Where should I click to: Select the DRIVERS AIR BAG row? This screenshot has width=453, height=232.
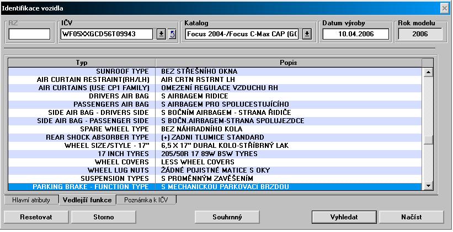point(221,96)
